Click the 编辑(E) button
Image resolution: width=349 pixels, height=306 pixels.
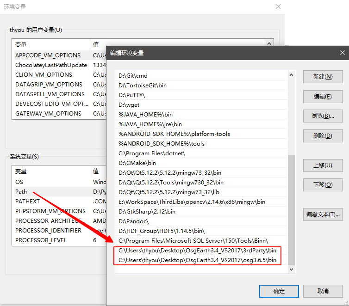tap(322, 96)
